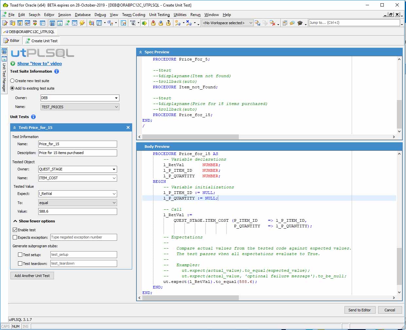Click the Cancel button
The image size is (406, 330).
point(390,310)
